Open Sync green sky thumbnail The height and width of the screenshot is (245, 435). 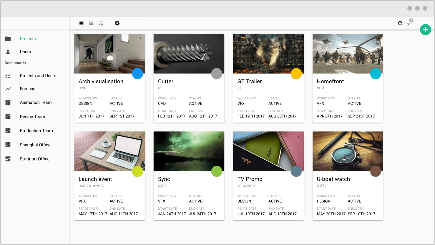pos(189,151)
